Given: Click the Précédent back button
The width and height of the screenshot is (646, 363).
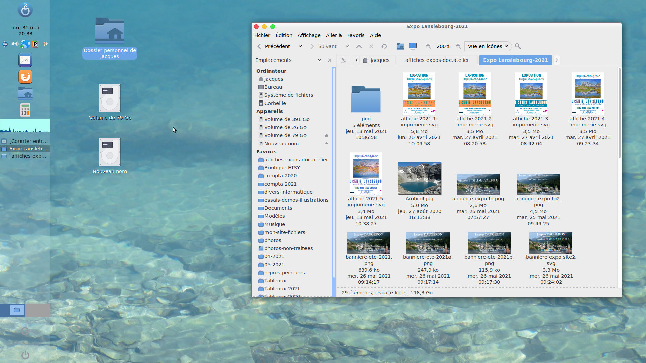Looking at the screenshot, I should pos(274,46).
